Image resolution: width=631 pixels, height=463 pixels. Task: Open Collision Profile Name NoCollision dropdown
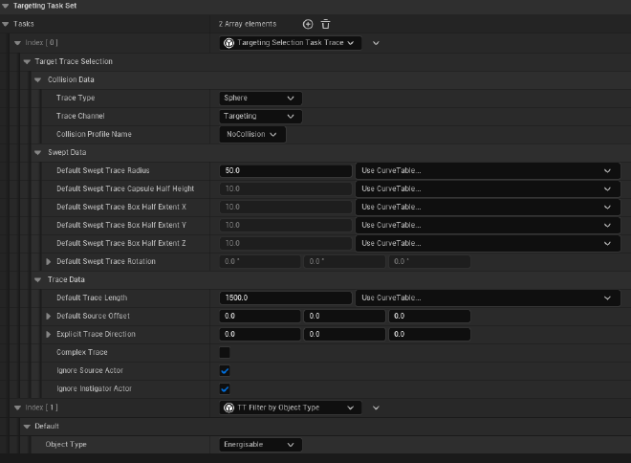click(252, 135)
